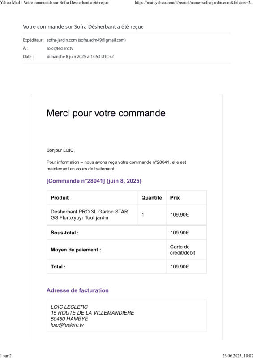253x358 pixels.
Task: Click the Prix column header
Action: 175,198
